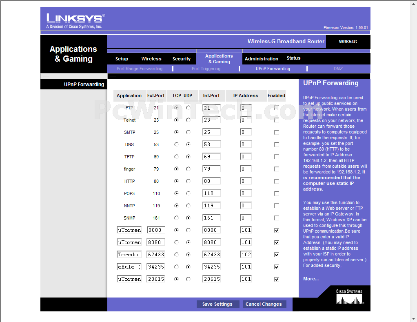Viewport: 417px width, 322px height.
Task: Select TCP for the eMule entry
Action: click(176, 266)
